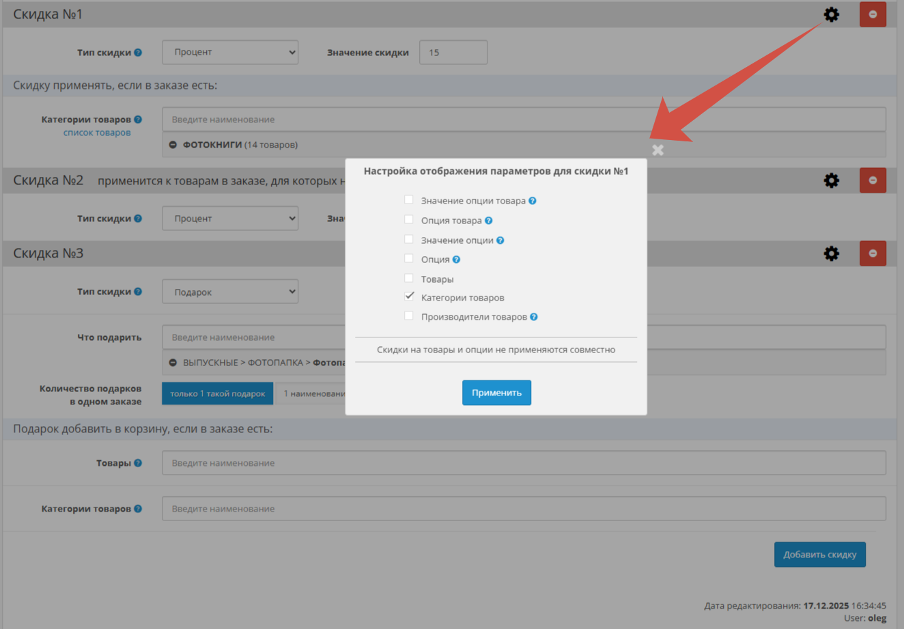904x629 pixels.
Task: Enable the Товары checkbox
Action: pos(409,279)
